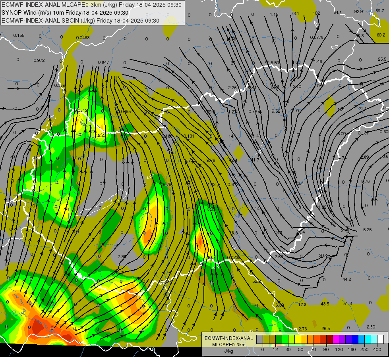Viewport: 389px width, 357px height.
Task: Click the map value 51.3
Action: [348, 303]
